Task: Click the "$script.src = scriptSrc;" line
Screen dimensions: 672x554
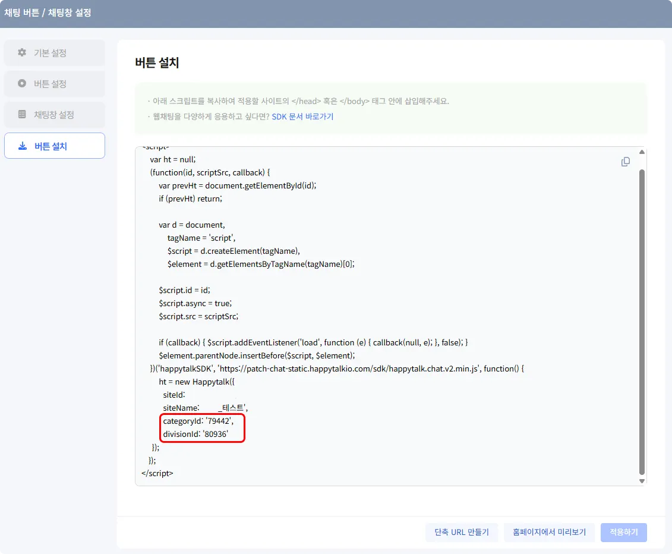Action: [198, 316]
